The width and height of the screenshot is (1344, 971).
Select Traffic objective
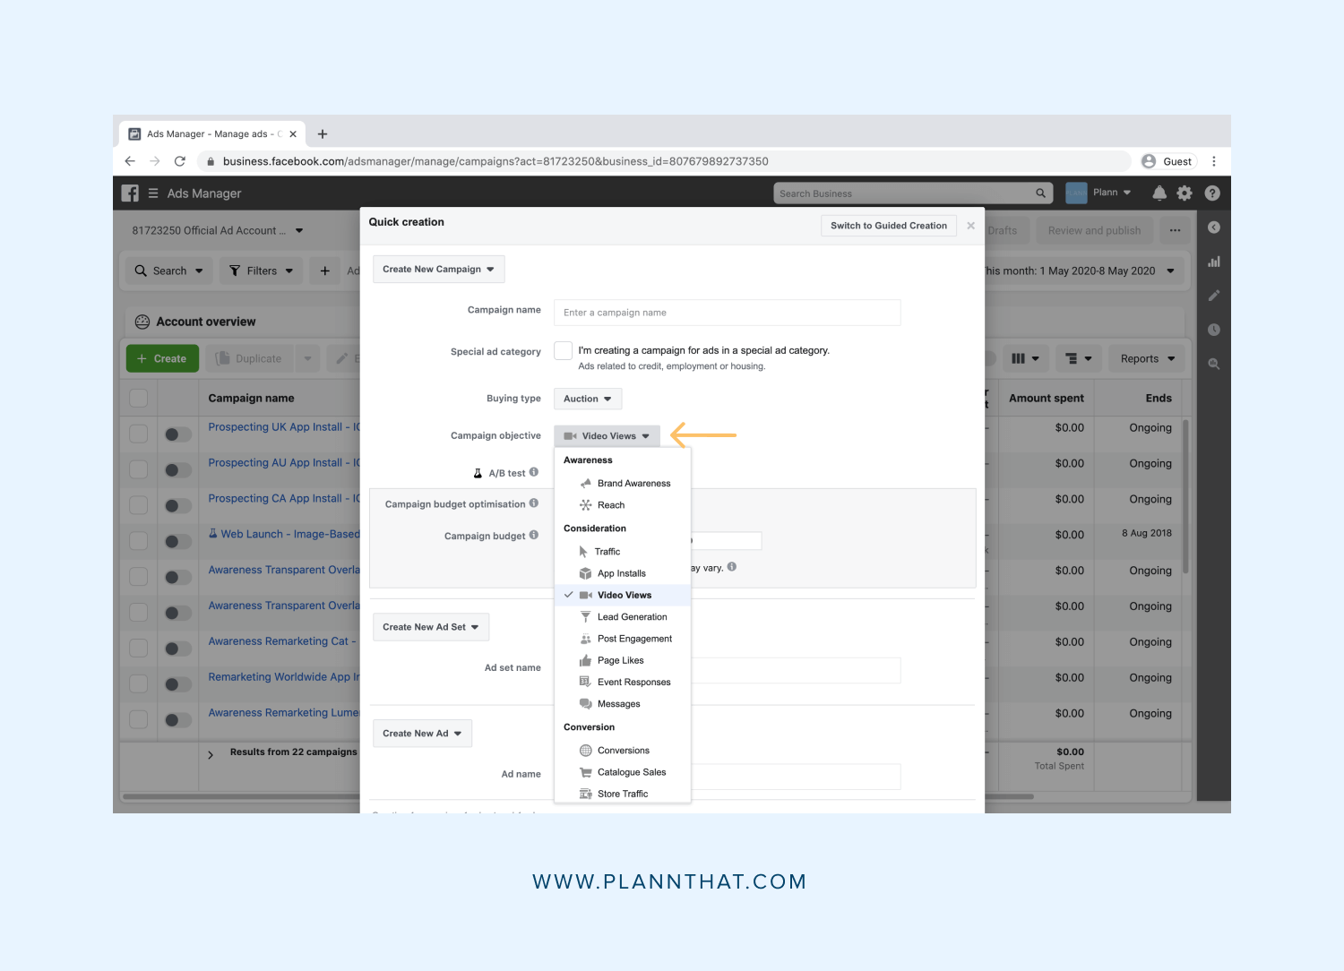click(623, 552)
